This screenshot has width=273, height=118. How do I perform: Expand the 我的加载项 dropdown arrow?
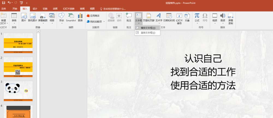[104, 22]
